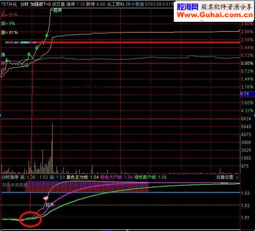Open the 化工原料 sector label
Viewport: 255px width, 231px height.
[116, 4]
